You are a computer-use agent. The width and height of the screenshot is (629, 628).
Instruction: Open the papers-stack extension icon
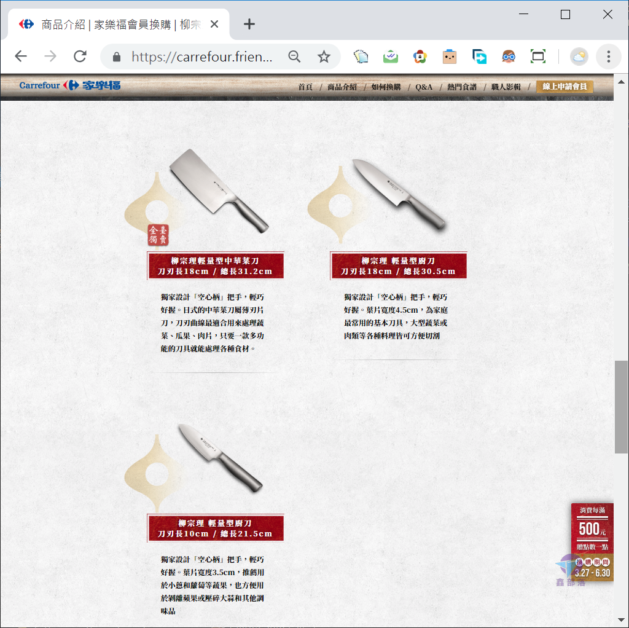(x=361, y=57)
